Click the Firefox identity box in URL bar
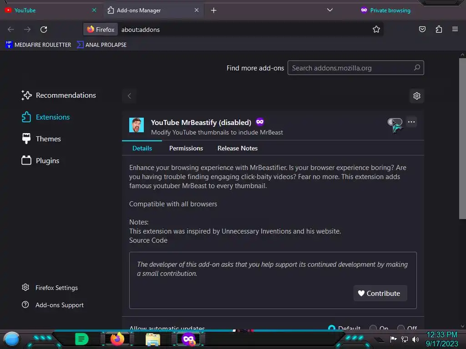 coord(101,30)
